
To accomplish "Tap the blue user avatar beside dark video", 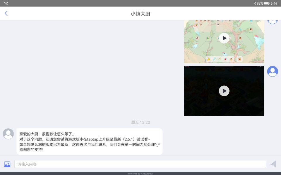I will coord(273,71).
